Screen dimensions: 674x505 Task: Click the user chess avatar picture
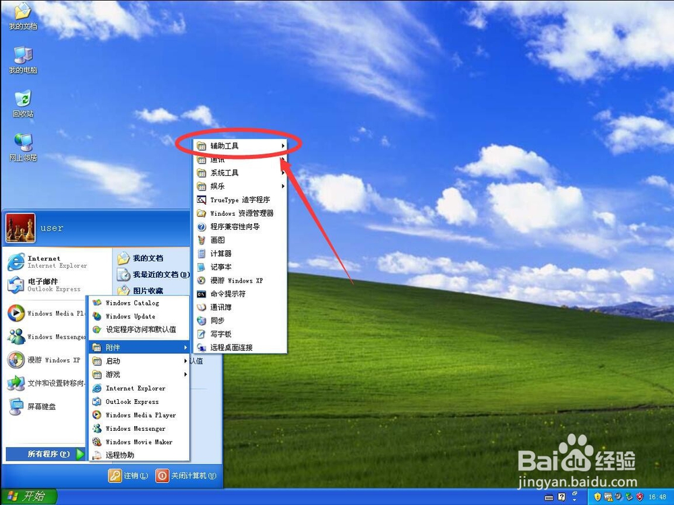pos(20,228)
